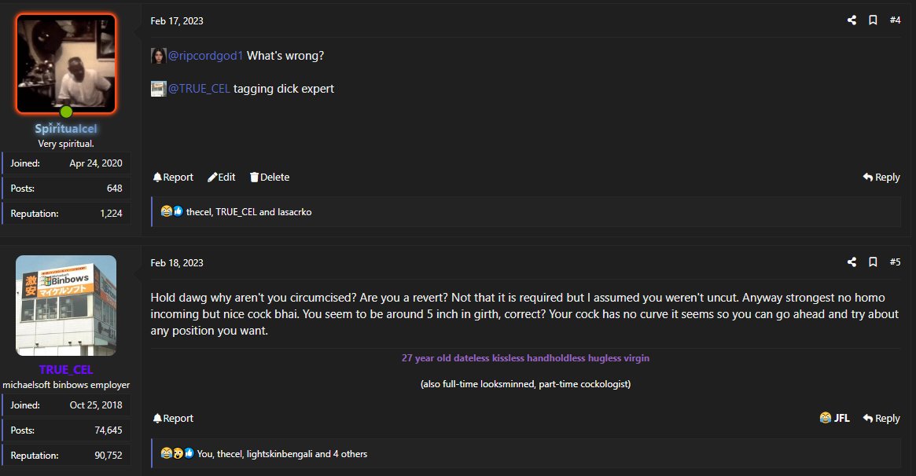This screenshot has height=476, width=916.
Task: Open the TRUE_CEL Binbows avatar
Action: pyautogui.click(x=66, y=306)
